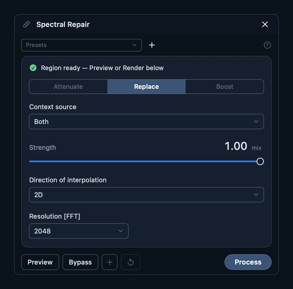
Task: Close the Spectral Repair dialog
Action: 265,24
